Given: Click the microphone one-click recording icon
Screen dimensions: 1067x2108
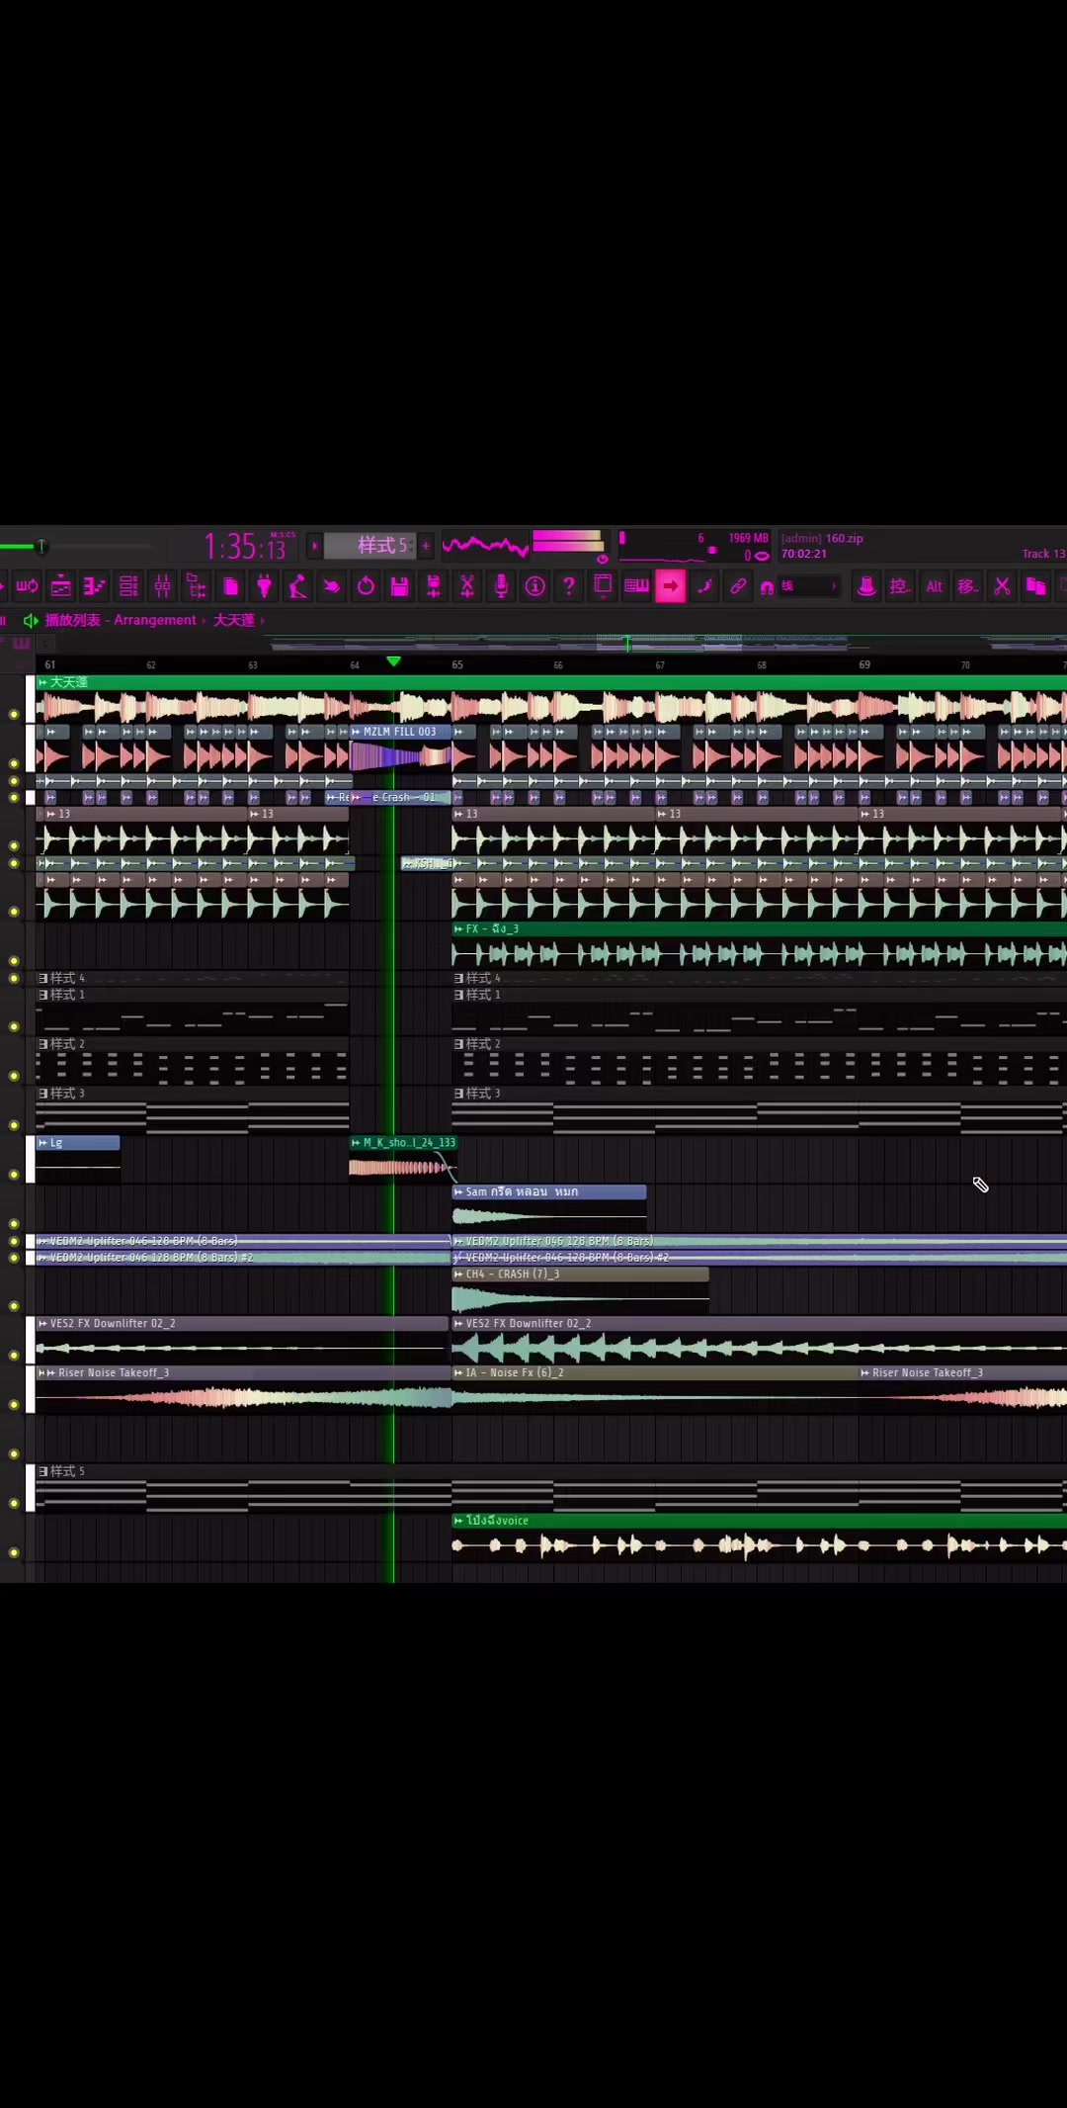Looking at the screenshot, I should click(501, 586).
